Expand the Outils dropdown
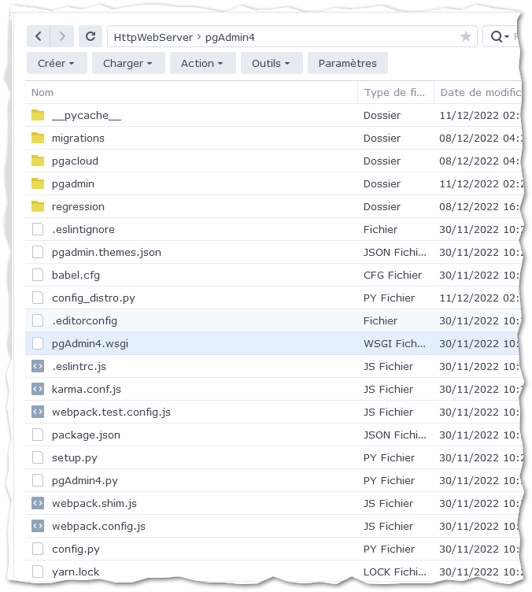The image size is (532, 592). 271,63
